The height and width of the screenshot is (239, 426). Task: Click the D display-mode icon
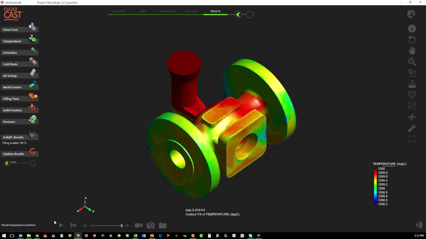pyautogui.click(x=412, y=84)
